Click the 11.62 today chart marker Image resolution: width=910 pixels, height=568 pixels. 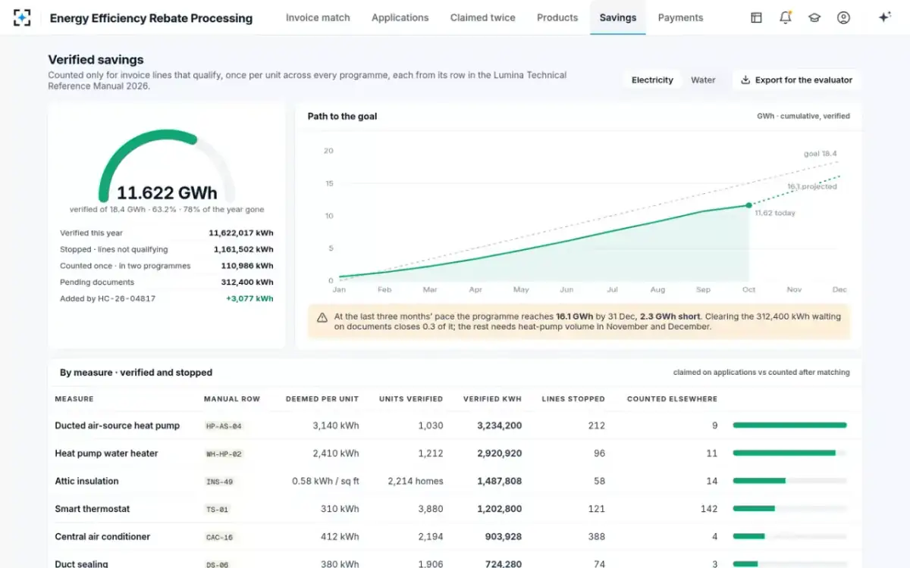[748, 205]
